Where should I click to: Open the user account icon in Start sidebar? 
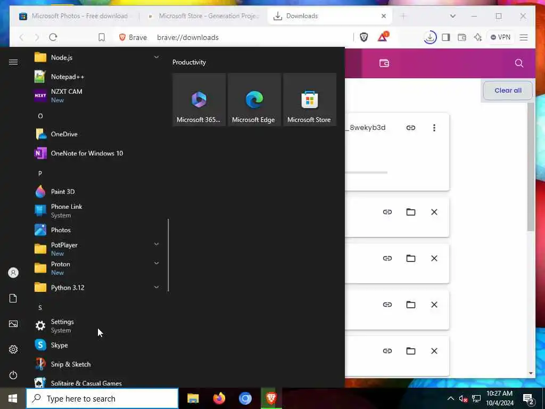click(x=13, y=273)
